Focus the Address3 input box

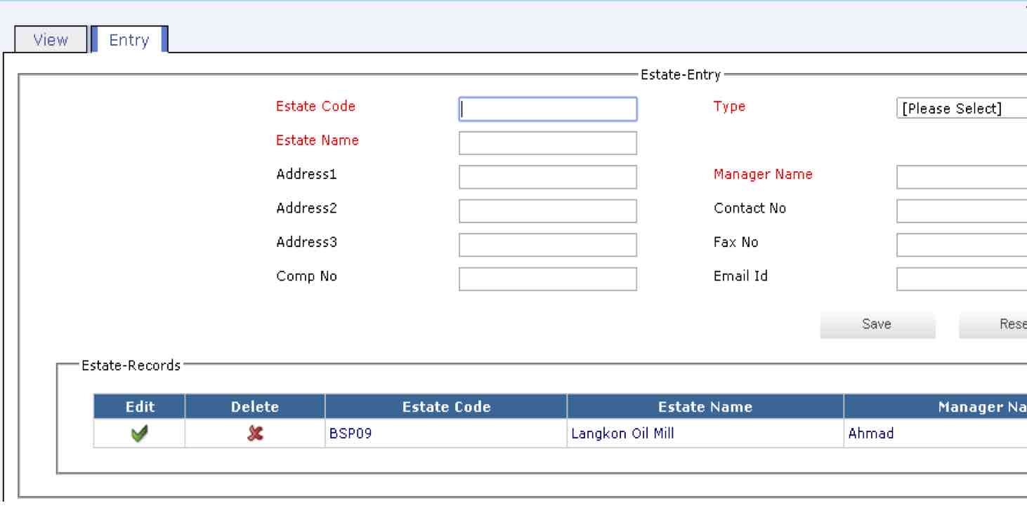point(547,245)
